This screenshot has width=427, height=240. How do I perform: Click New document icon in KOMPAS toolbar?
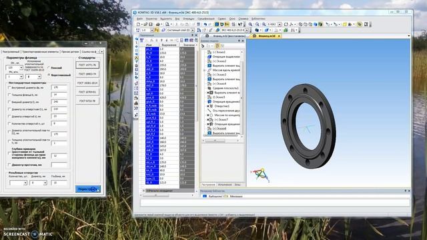(138, 25)
